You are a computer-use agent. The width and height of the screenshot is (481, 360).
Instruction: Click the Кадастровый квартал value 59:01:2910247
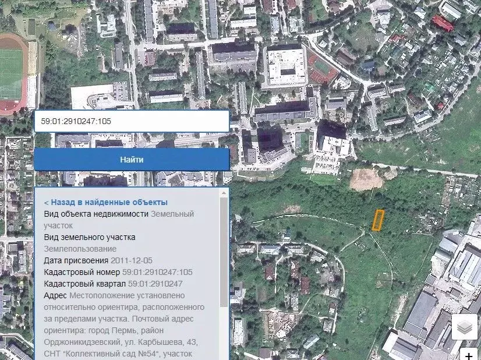tap(155, 284)
